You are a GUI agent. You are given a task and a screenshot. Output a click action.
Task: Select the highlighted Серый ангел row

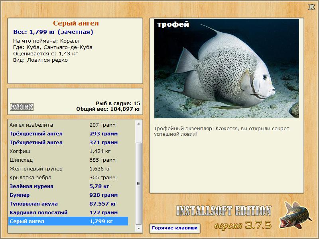click(x=68, y=221)
